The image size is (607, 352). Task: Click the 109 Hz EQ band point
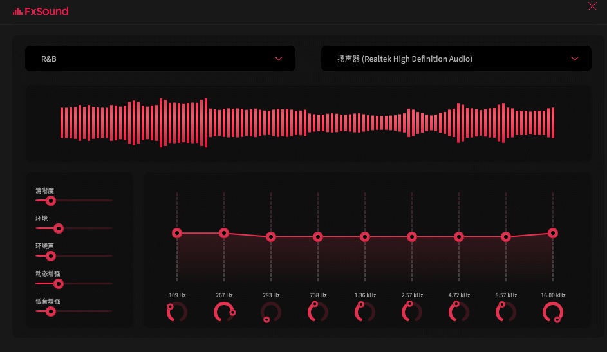[177, 233]
